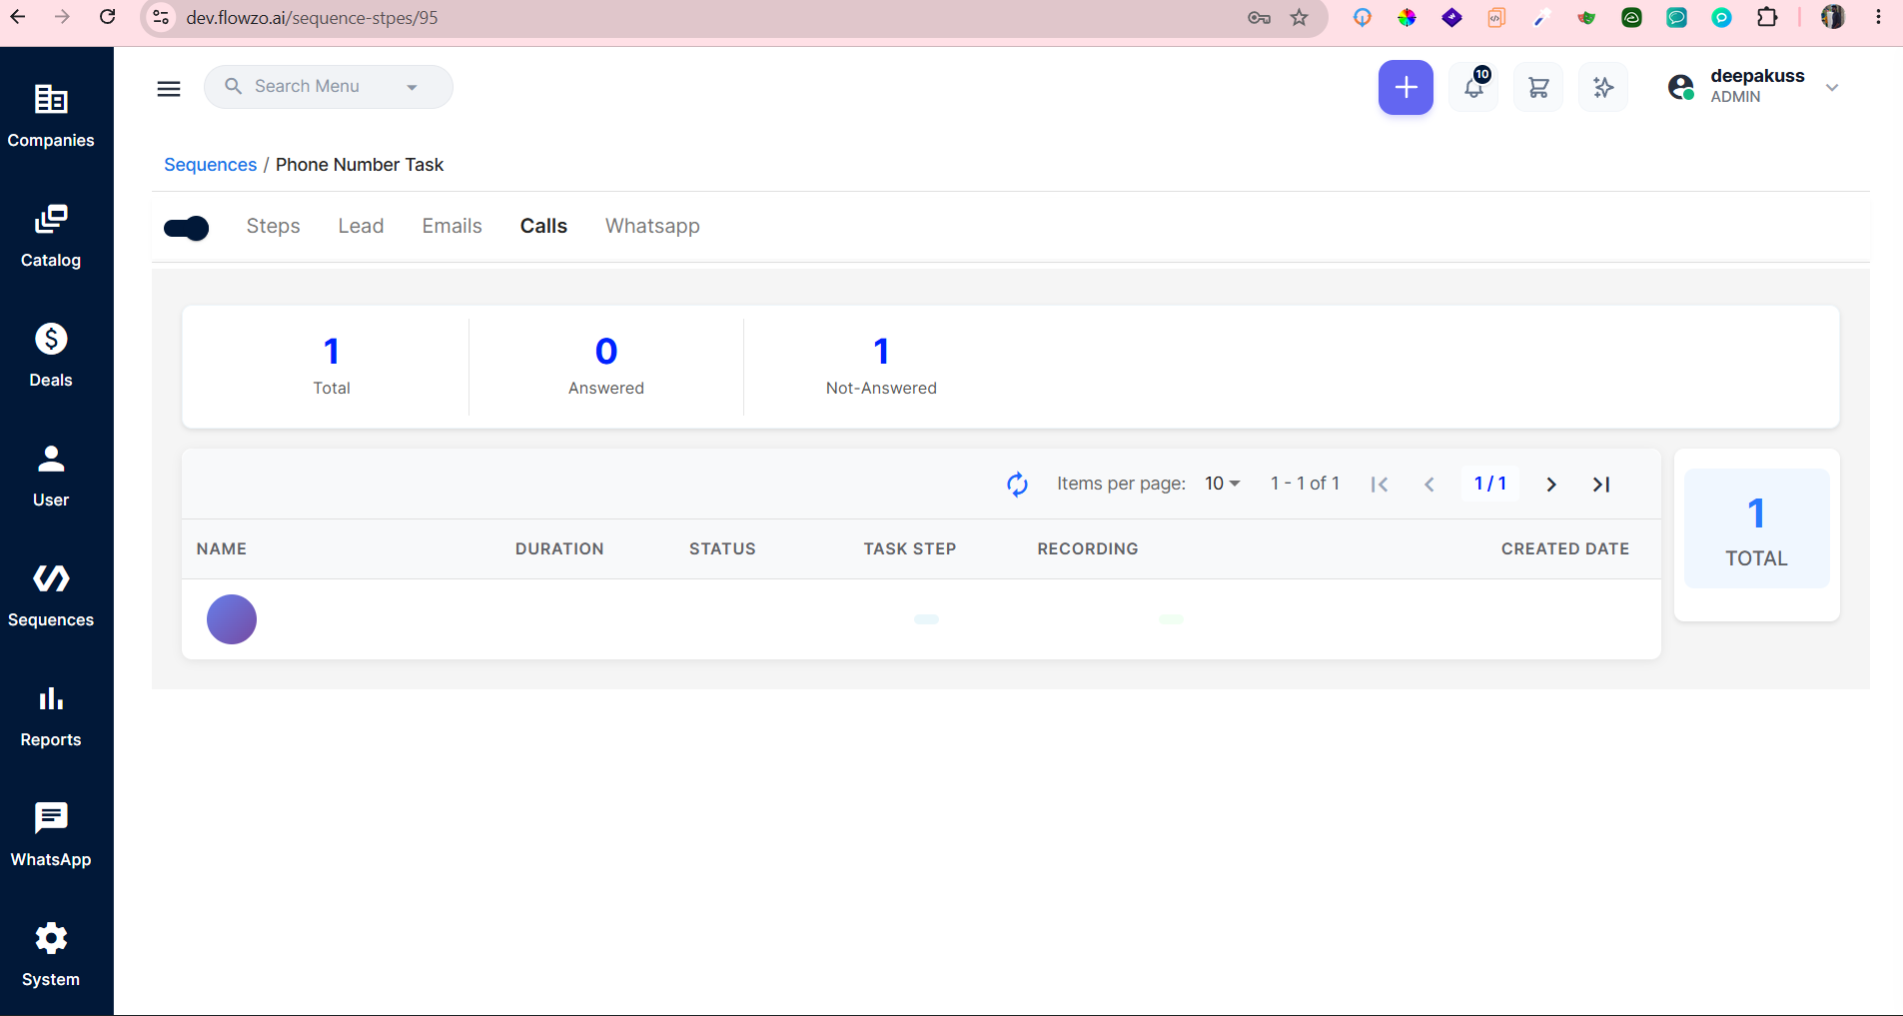Refresh the calls table
This screenshot has width=1903, height=1016.
pos(1017,485)
